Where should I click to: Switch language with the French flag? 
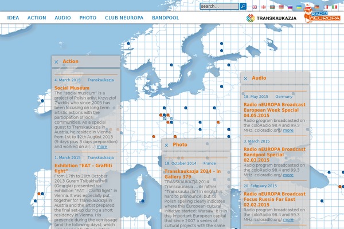coord(326,7)
